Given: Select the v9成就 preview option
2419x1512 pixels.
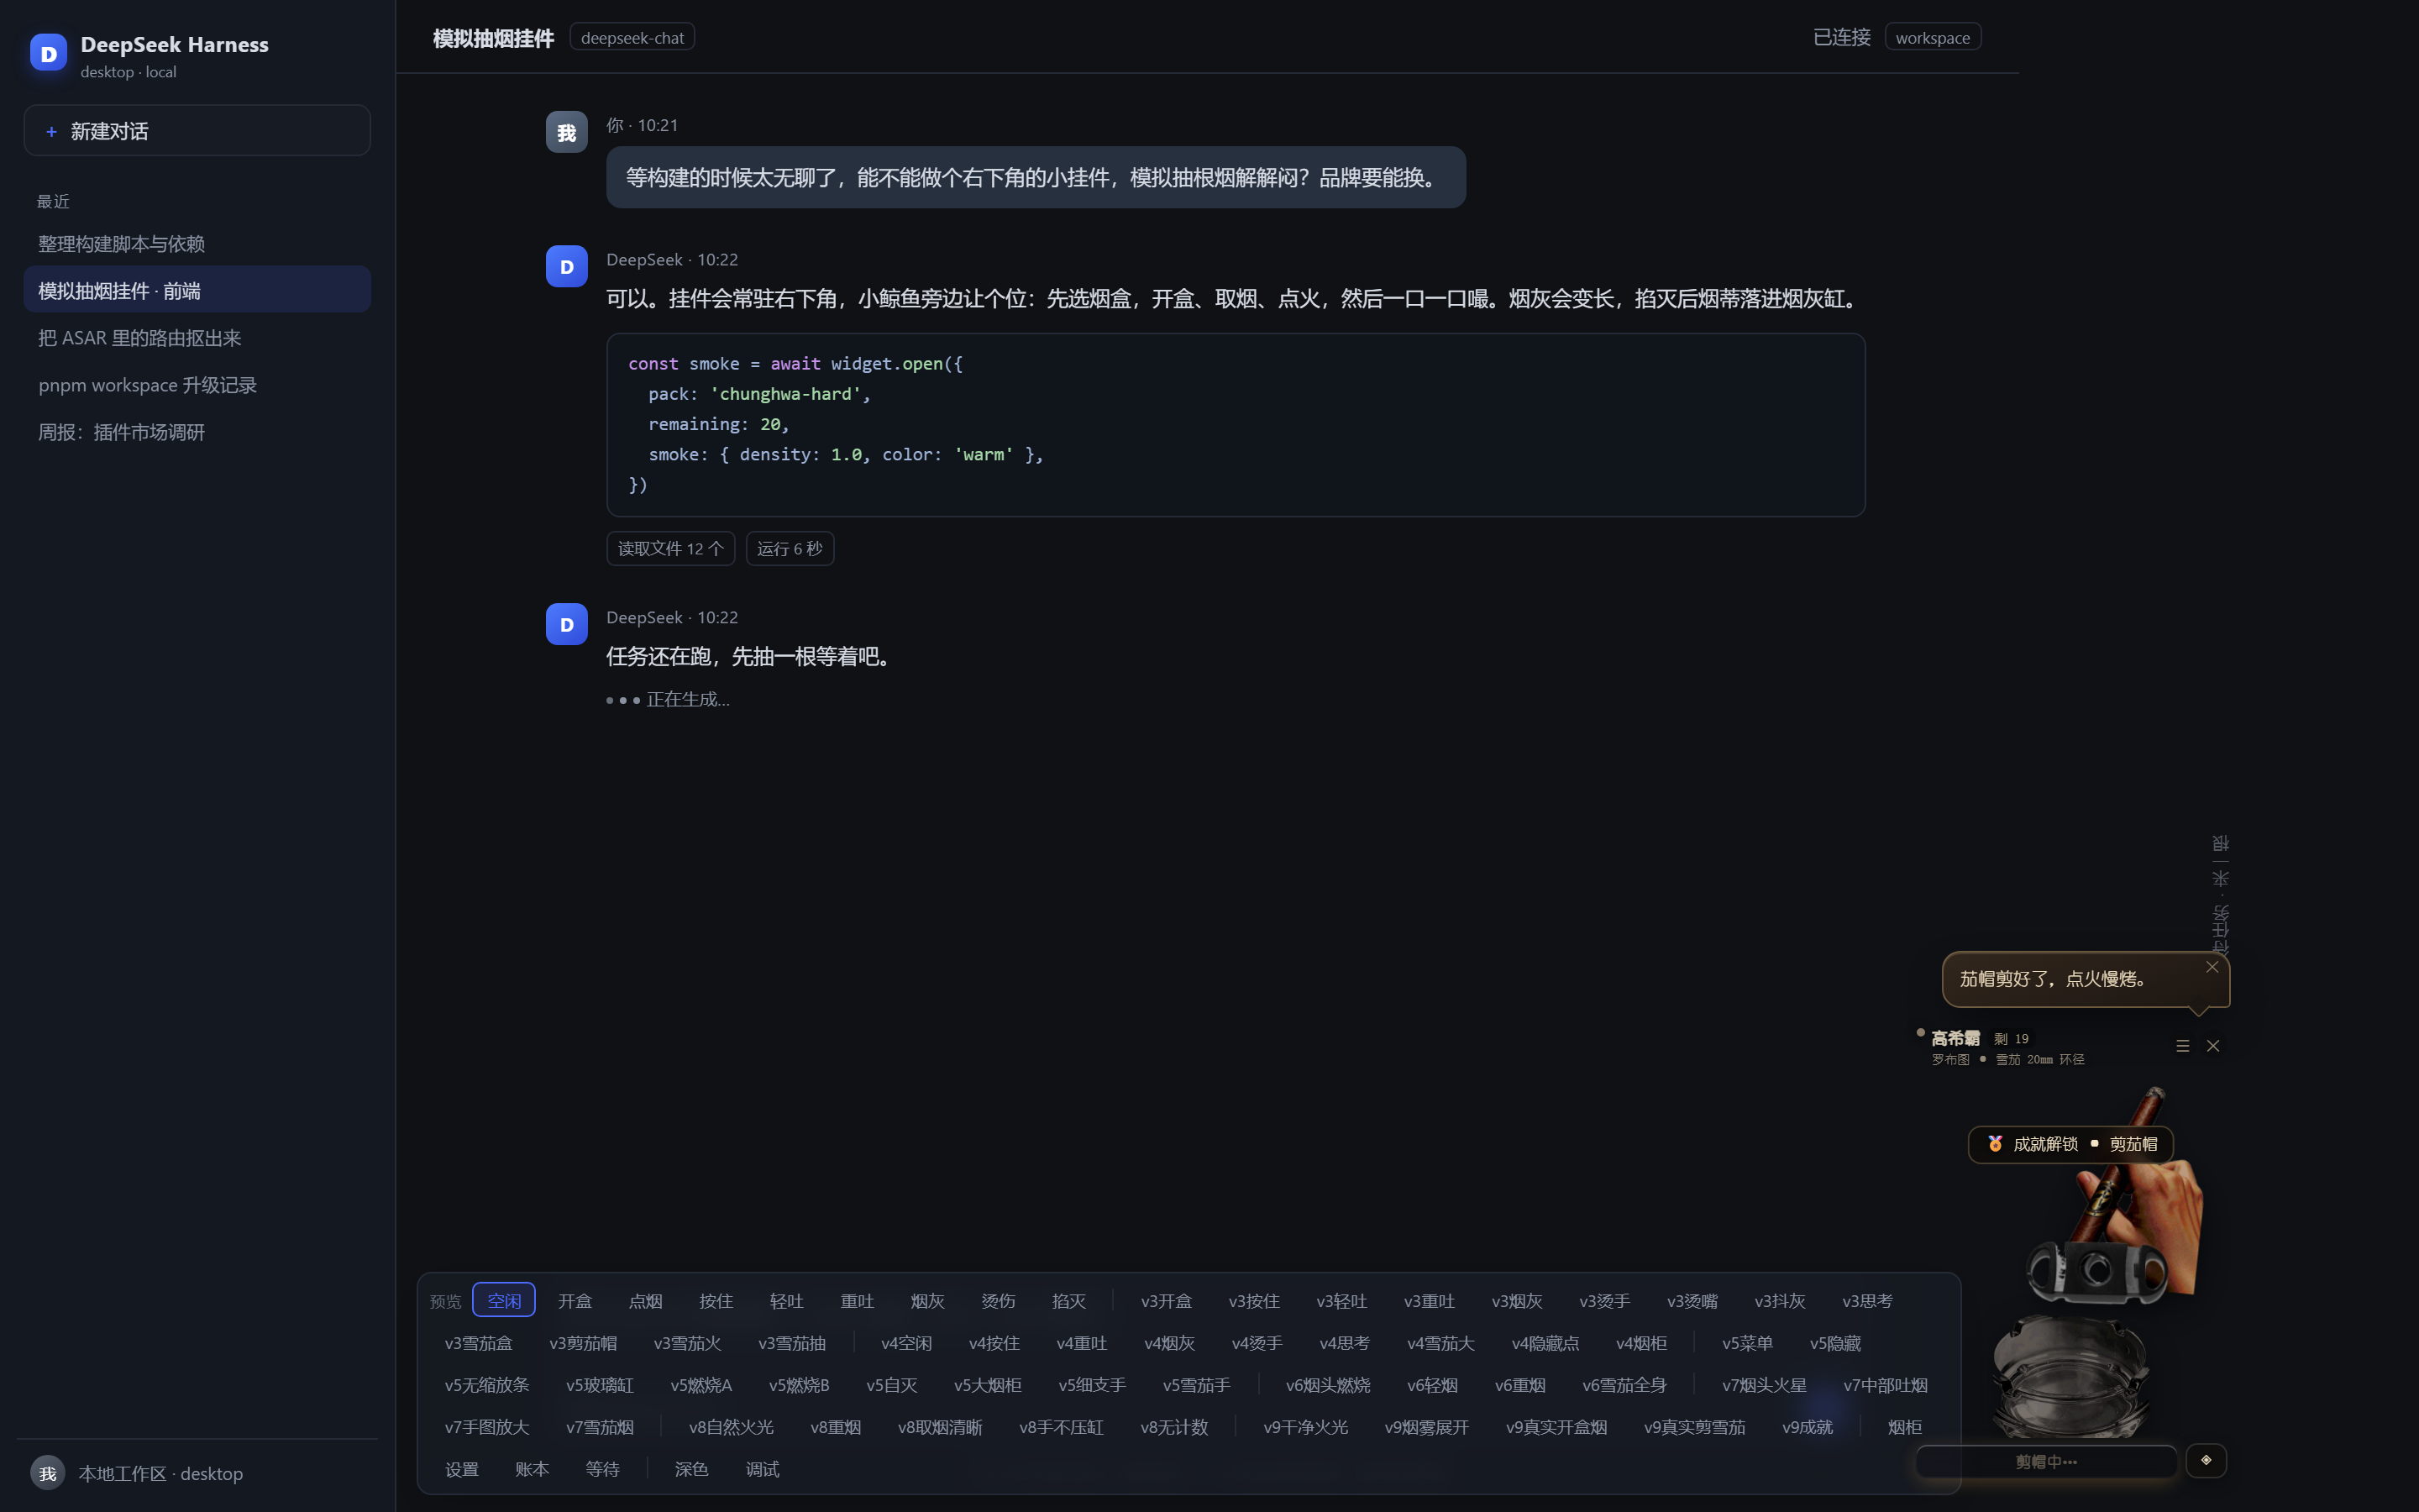Looking at the screenshot, I should [x=1808, y=1426].
